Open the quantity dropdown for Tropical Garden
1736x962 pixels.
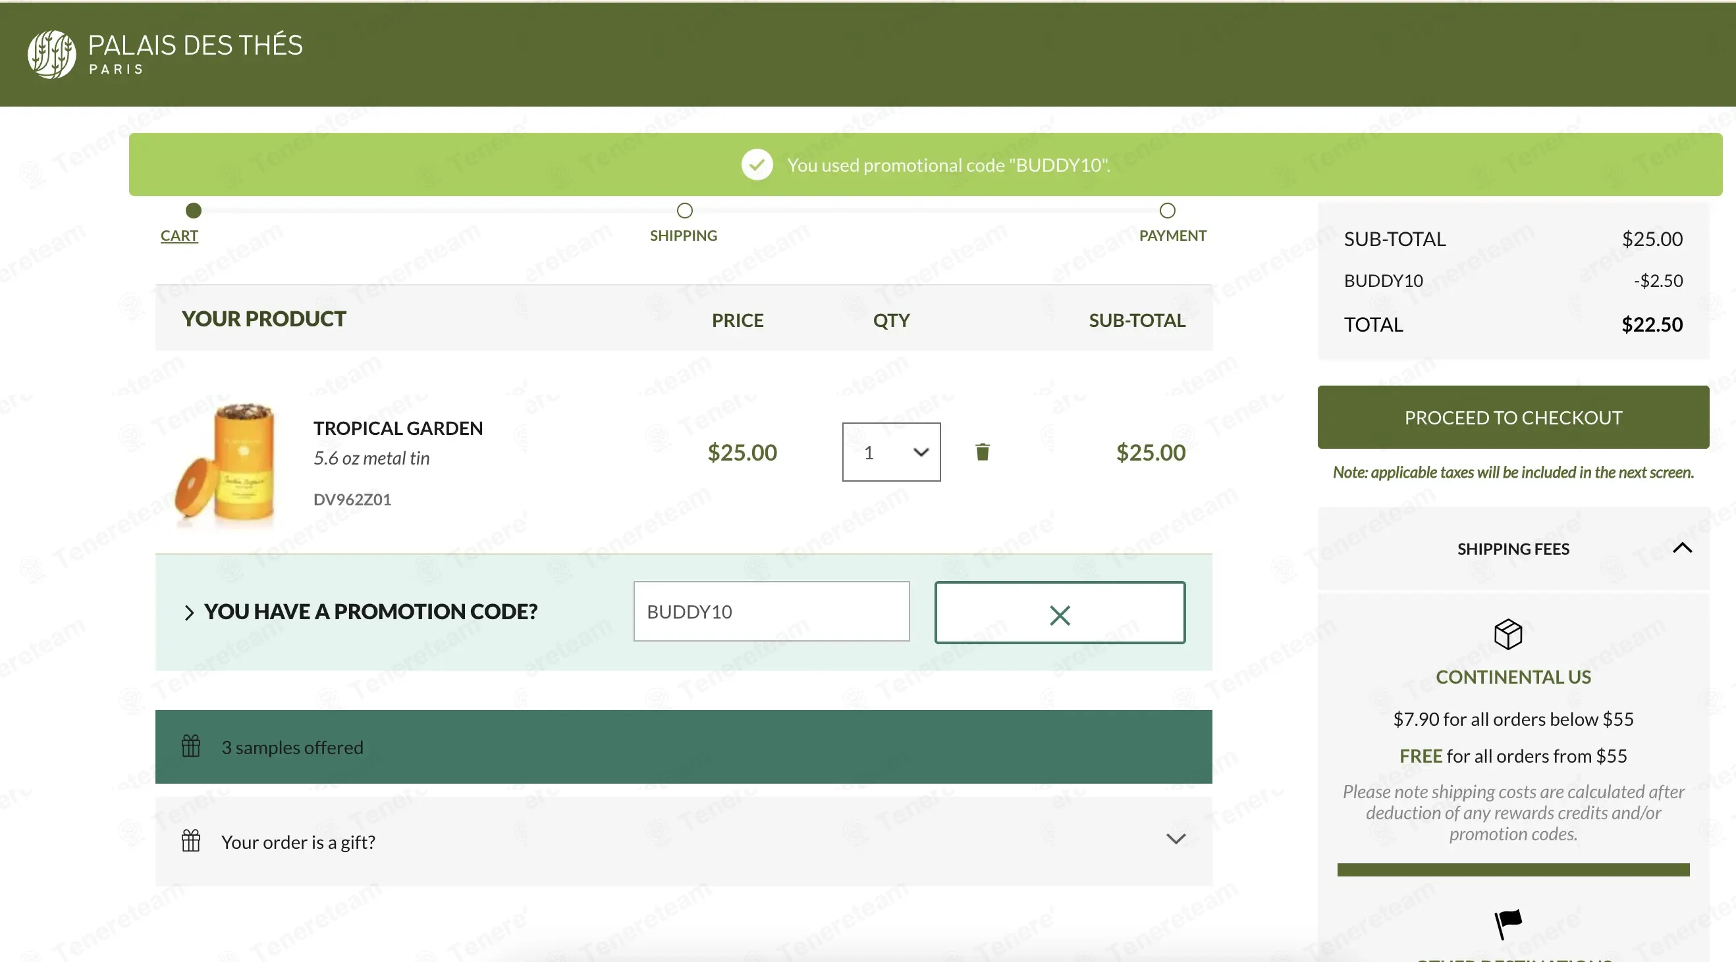[891, 453]
